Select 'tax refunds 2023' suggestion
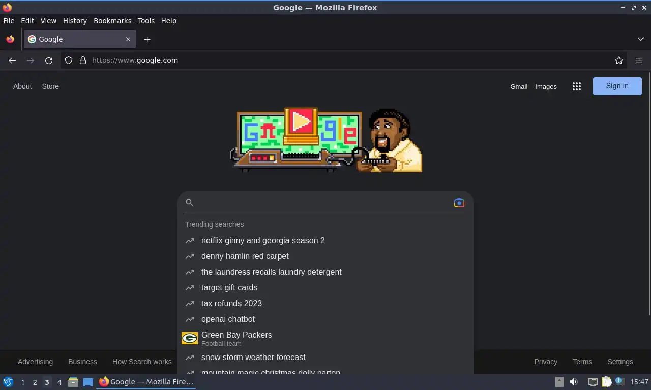Image resolution: width=651 pixels, height=390 pixels. point(325,304)
